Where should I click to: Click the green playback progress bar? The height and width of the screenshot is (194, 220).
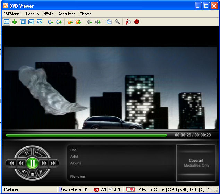86,135
